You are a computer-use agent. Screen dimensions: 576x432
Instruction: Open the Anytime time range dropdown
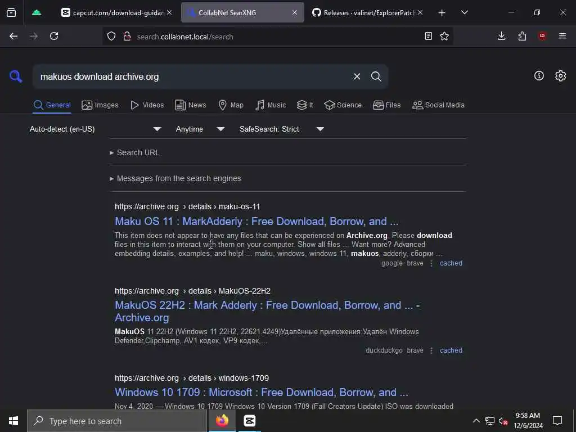point(200,129)
